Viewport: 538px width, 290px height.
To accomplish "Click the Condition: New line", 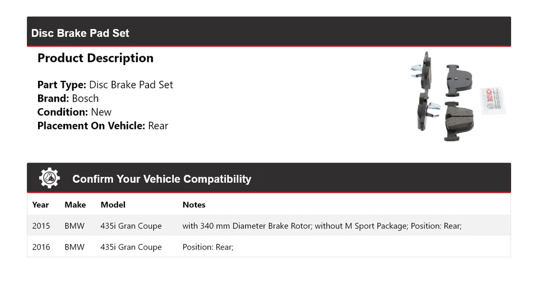I will 74,112.
